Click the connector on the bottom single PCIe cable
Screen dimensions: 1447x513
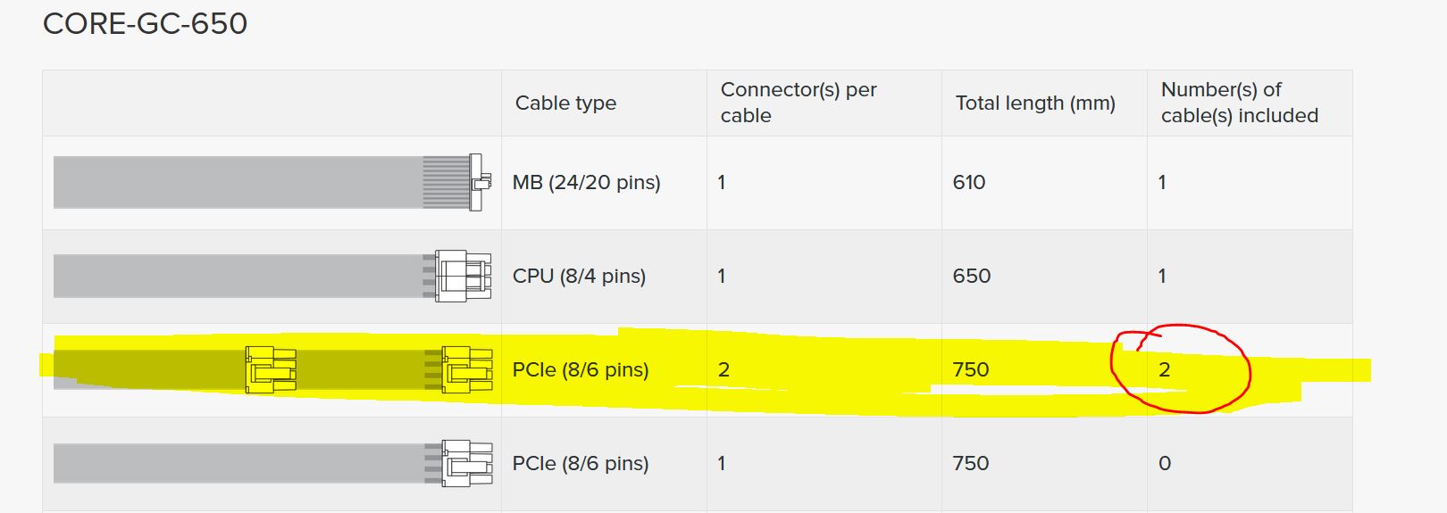coord(466,463)
